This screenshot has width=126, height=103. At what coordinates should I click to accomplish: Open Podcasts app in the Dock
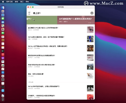3,58
